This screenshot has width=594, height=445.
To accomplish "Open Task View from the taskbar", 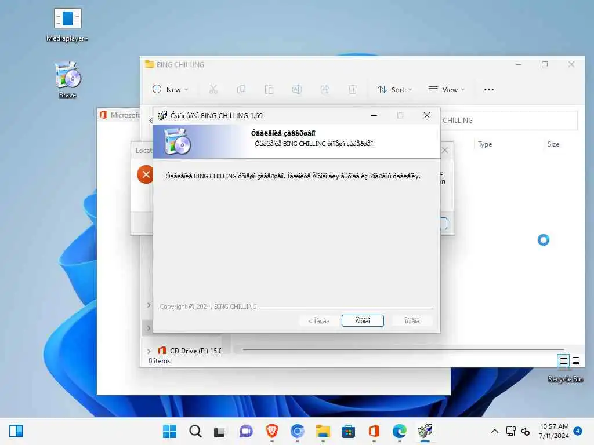I will (x=219, y=431).
